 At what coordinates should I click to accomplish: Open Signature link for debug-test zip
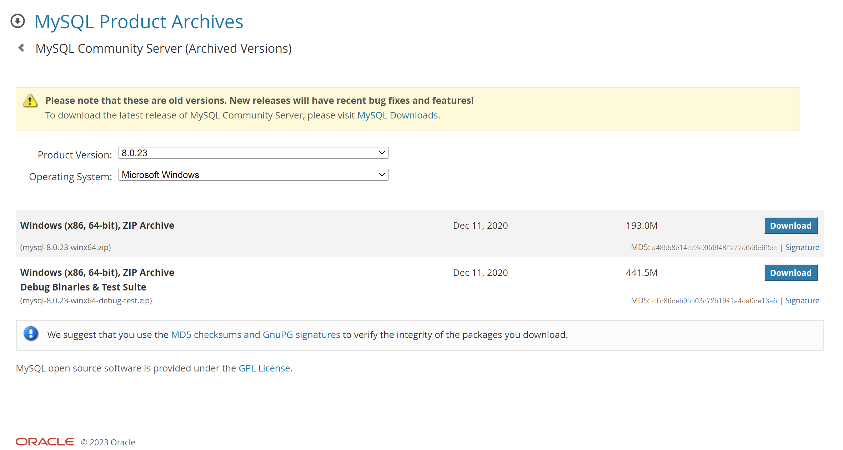[802, 301]
